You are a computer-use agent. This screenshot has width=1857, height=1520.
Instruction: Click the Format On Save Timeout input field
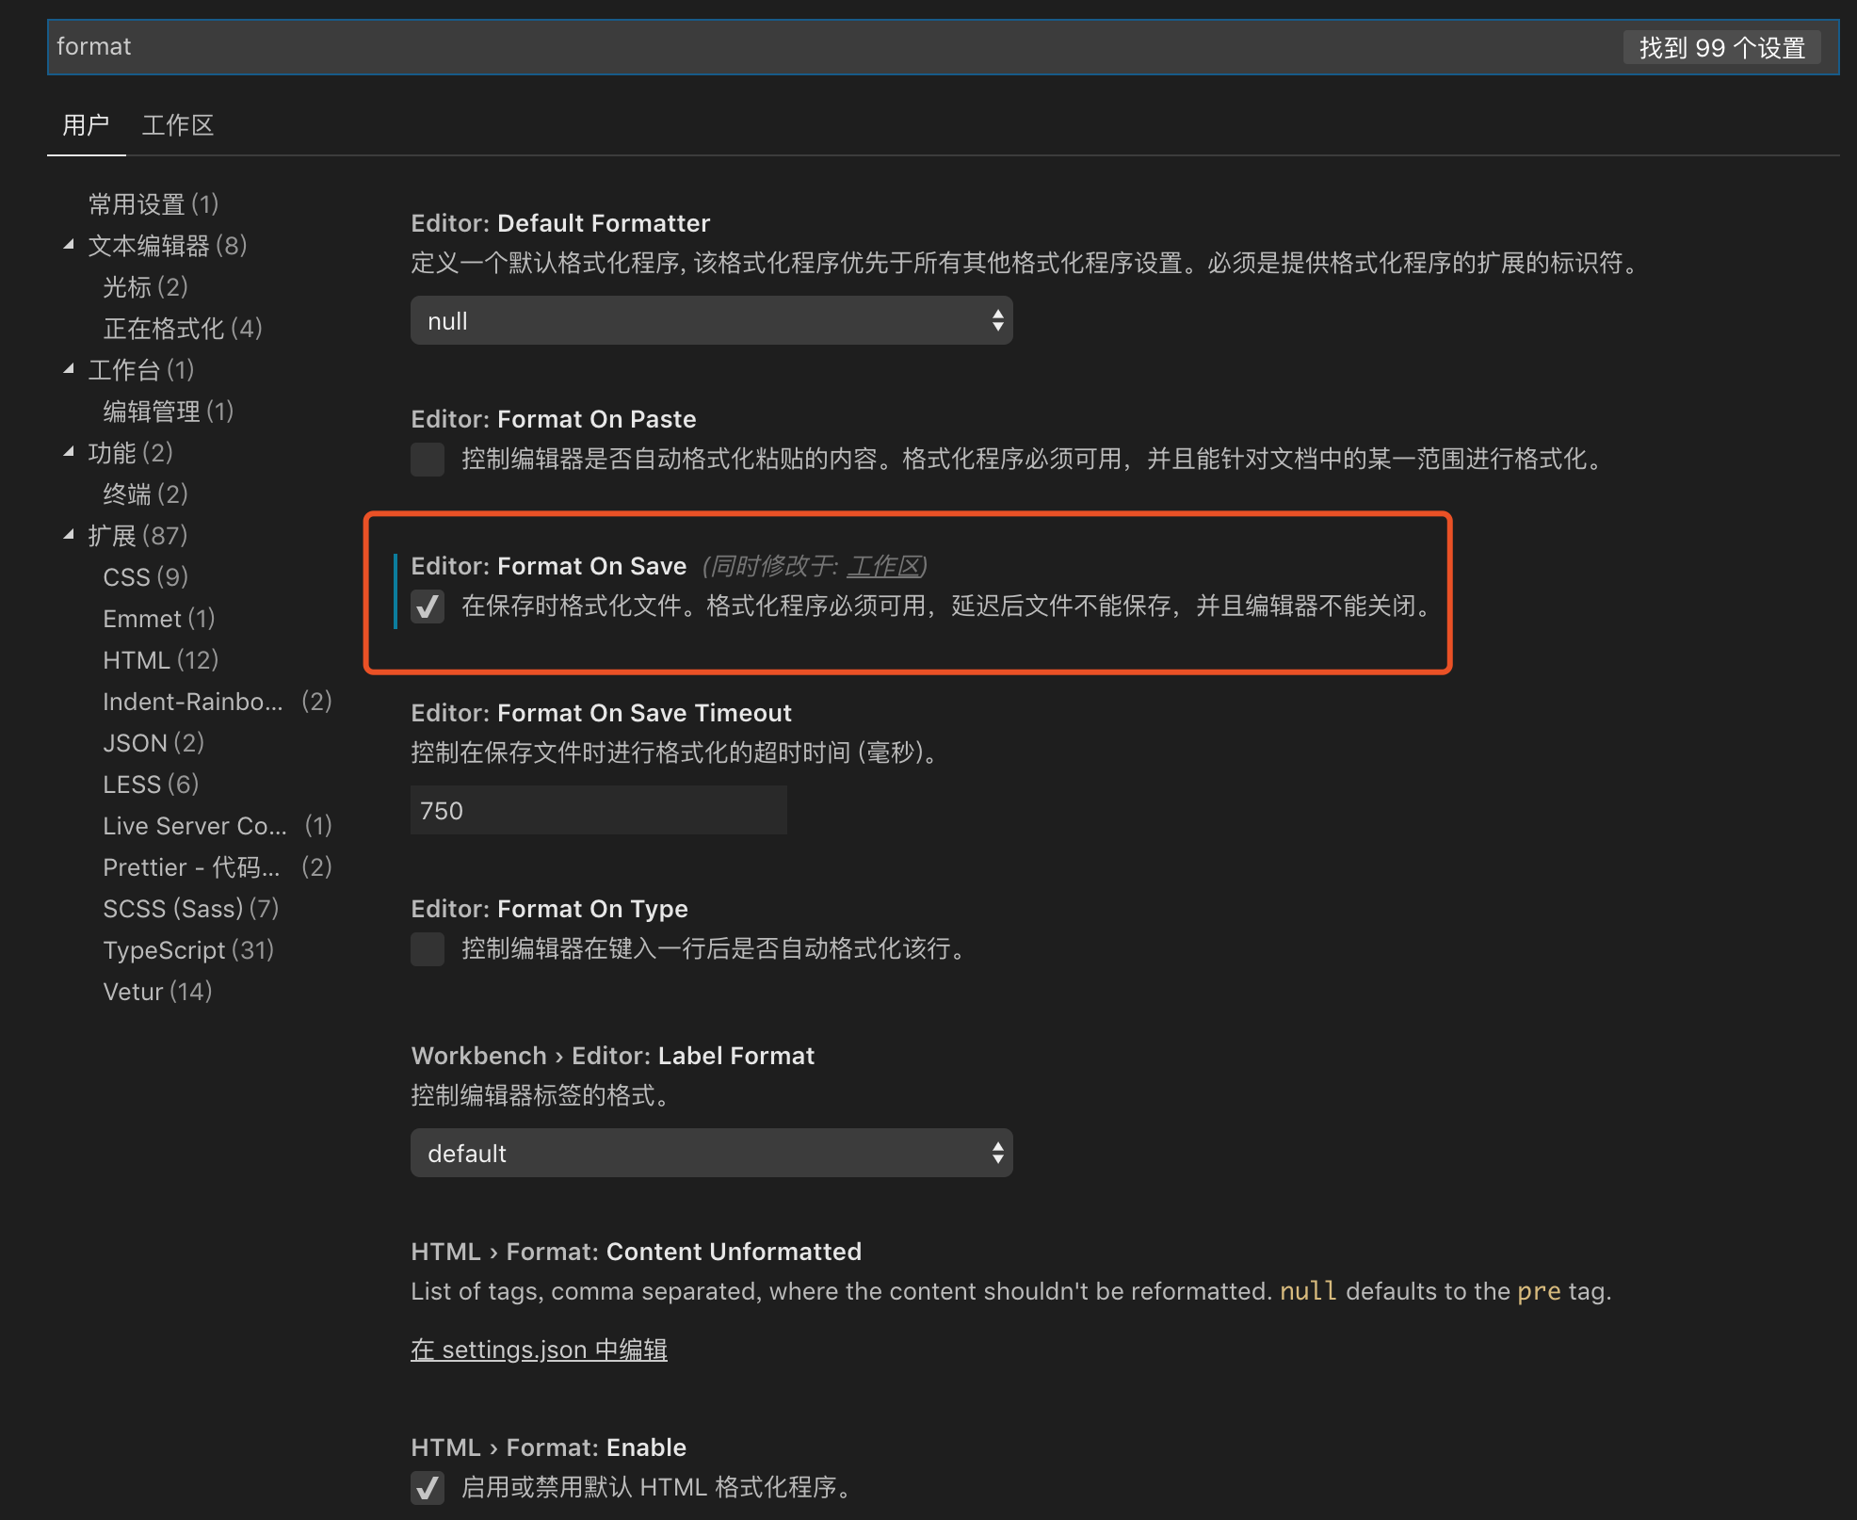(597, 810)
